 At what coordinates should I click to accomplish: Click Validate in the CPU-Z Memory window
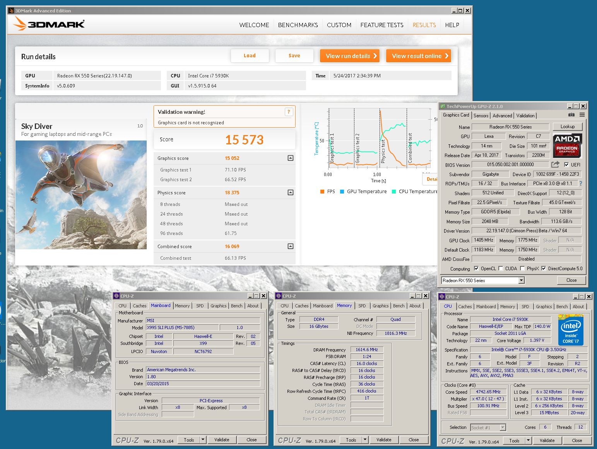384,440
